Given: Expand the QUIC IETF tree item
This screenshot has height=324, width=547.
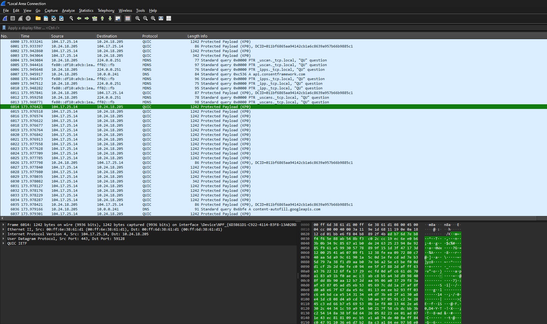Looking at the screenshot, I should pyautogui.click(x=4, y=243).
